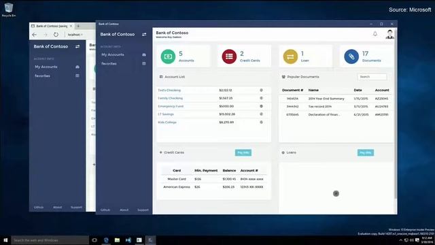
Task: Click the yellow Loan icon
Action: pos(290,56)
